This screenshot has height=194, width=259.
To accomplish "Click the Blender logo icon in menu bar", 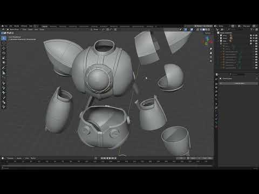I will point(3,26).
